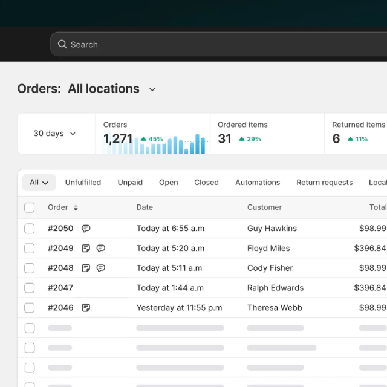Click Floyd Miles' total $396.84
The height and width of the screenshot is (387, 387).
(x=370, y=248)
